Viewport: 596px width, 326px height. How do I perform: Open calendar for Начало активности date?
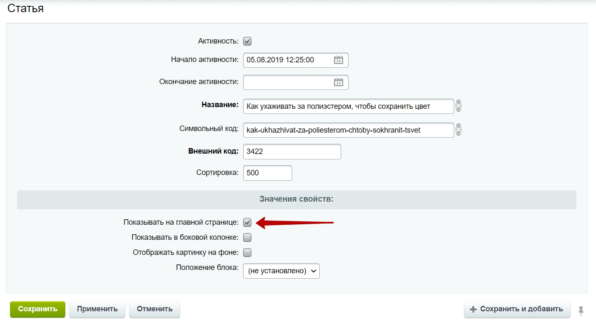point(338,60)
